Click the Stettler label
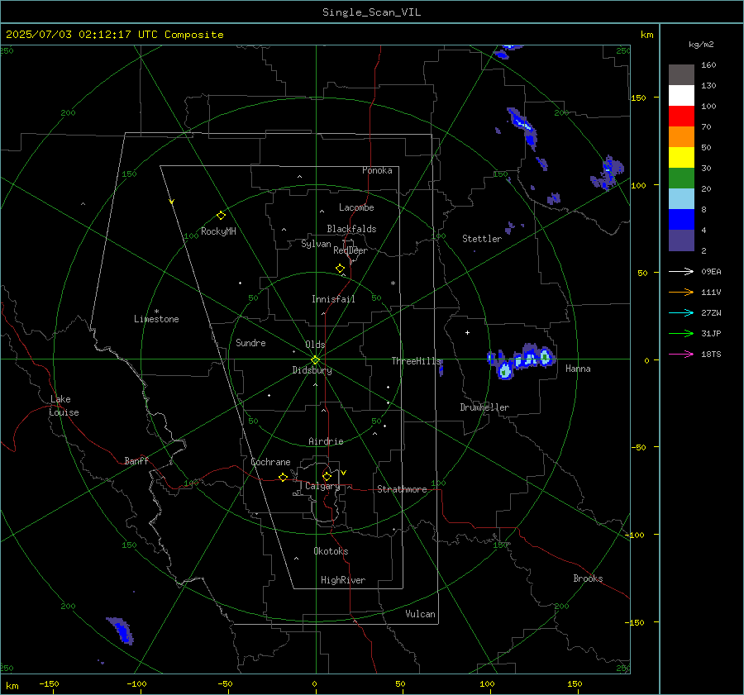The width and height of the screenshot is (744, 695). coord(482,239)
